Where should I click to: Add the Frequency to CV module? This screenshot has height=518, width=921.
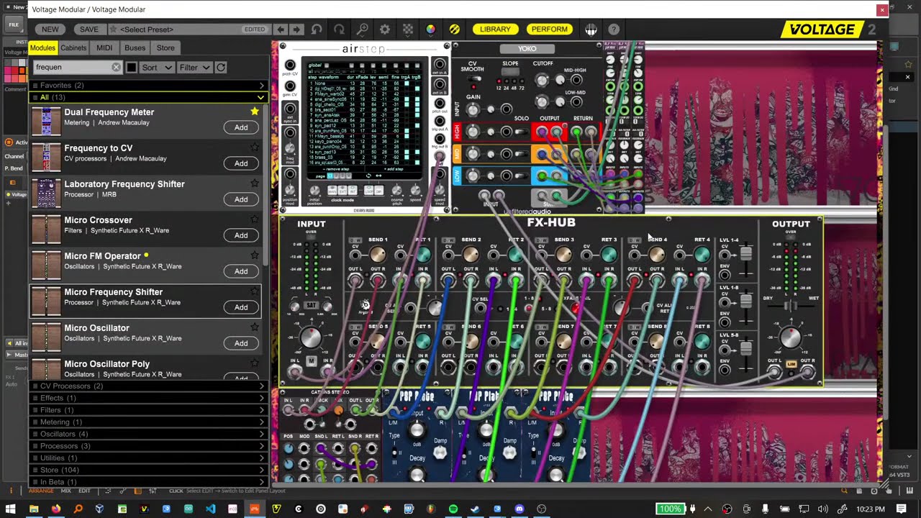tap(241, 163)
